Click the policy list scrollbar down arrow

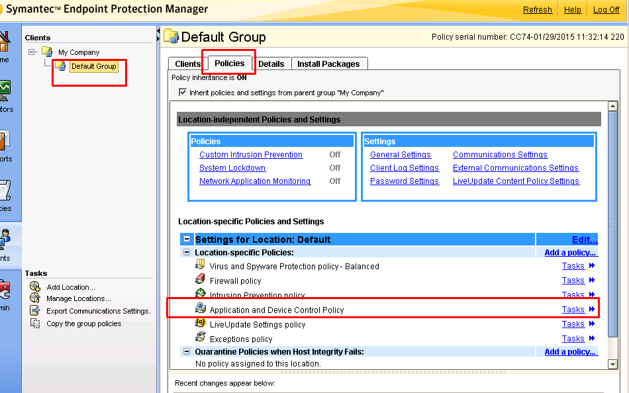(x=613, y=363)
